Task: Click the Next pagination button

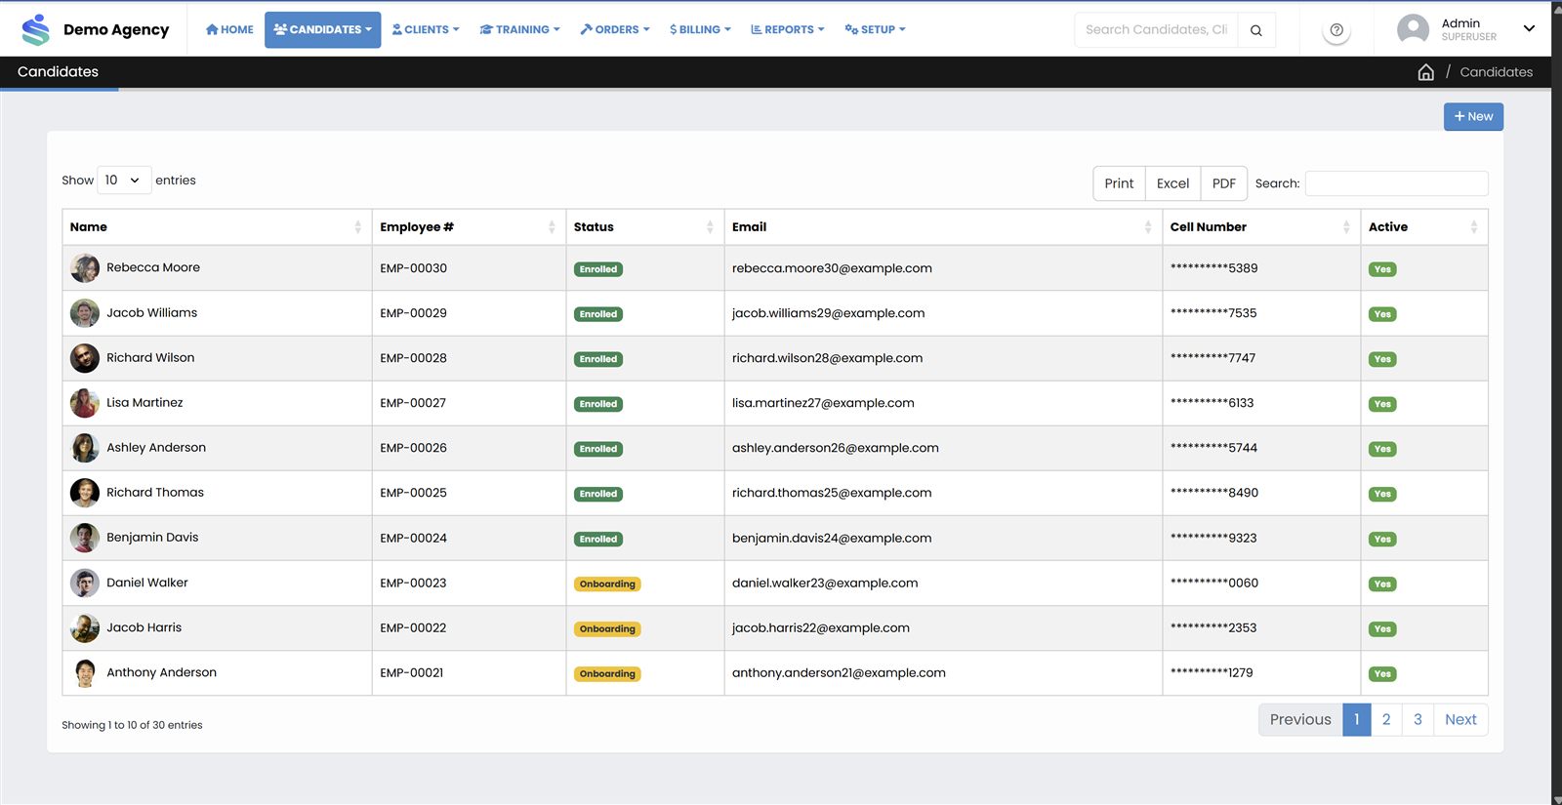Action: coord(1460,720)
